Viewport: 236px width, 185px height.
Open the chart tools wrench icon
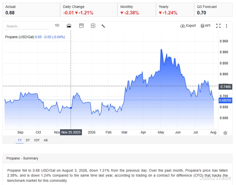(x=103, y=26)
